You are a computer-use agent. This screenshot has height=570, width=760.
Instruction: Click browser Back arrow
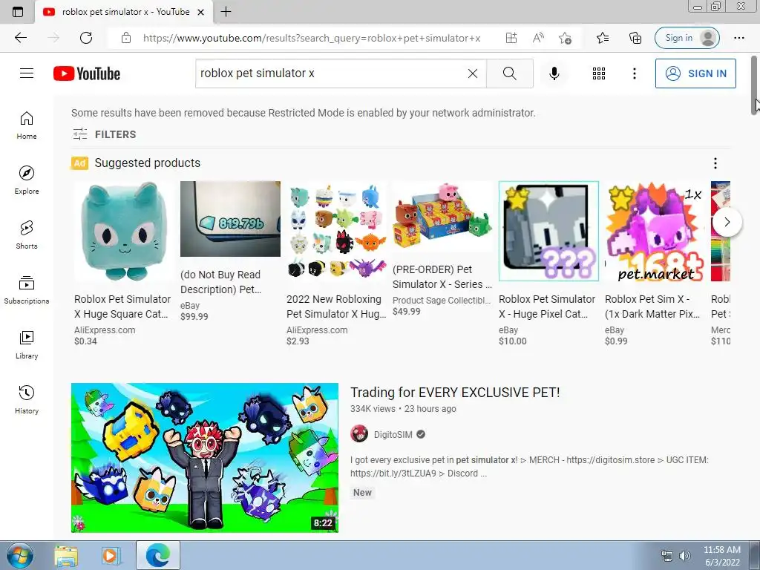click(x=20, y=38)
